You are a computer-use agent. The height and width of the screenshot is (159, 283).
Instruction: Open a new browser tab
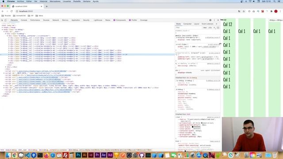[x=46, y=6]
